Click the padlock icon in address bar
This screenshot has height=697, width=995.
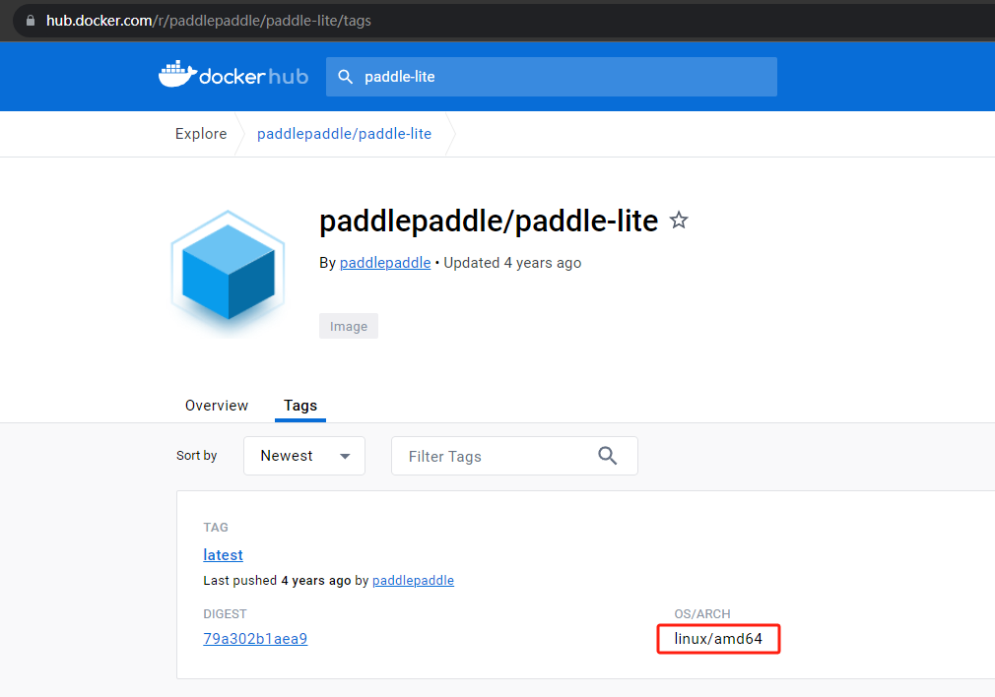pyautogui.click(x=31, y=21)
